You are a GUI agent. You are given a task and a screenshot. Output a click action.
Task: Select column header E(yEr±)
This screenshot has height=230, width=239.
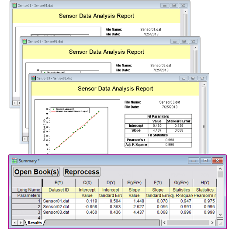[134, 183]
